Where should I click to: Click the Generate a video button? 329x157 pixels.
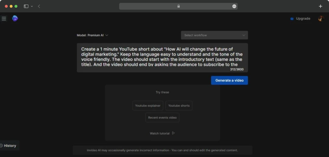(x=229, y=80)
